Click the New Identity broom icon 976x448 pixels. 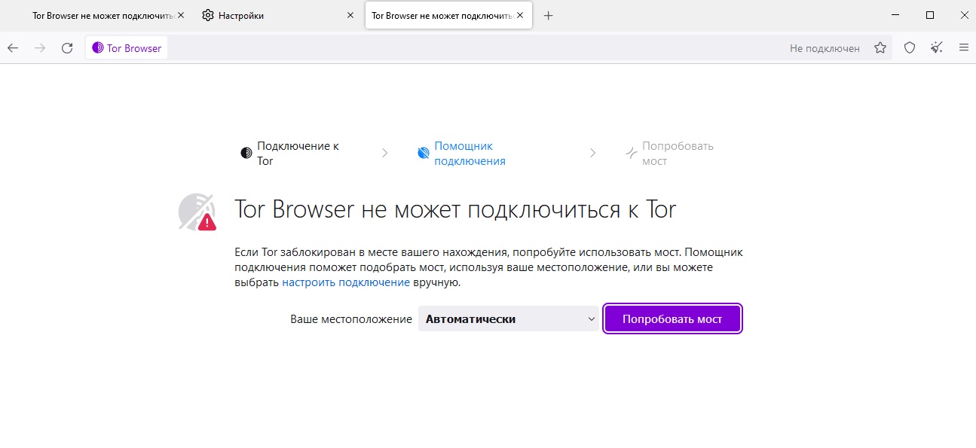coord(937,48)
